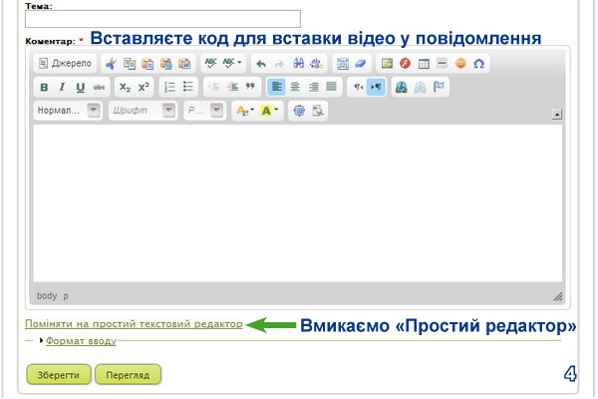
Task: Click the Cut scissors icon
Action: pos(112,63)
